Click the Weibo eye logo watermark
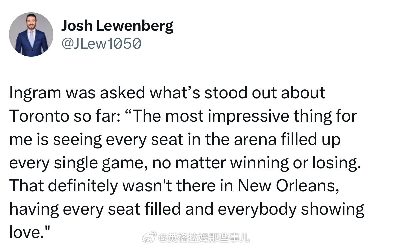This screenshot has width=393, height=247. coord(150,237)
